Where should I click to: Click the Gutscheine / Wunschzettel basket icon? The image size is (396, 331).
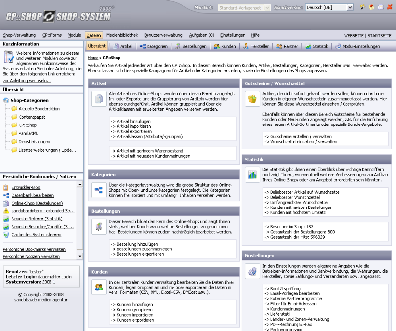252,99
